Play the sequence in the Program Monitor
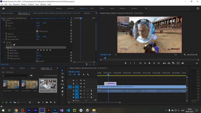 tap(149, 63)
